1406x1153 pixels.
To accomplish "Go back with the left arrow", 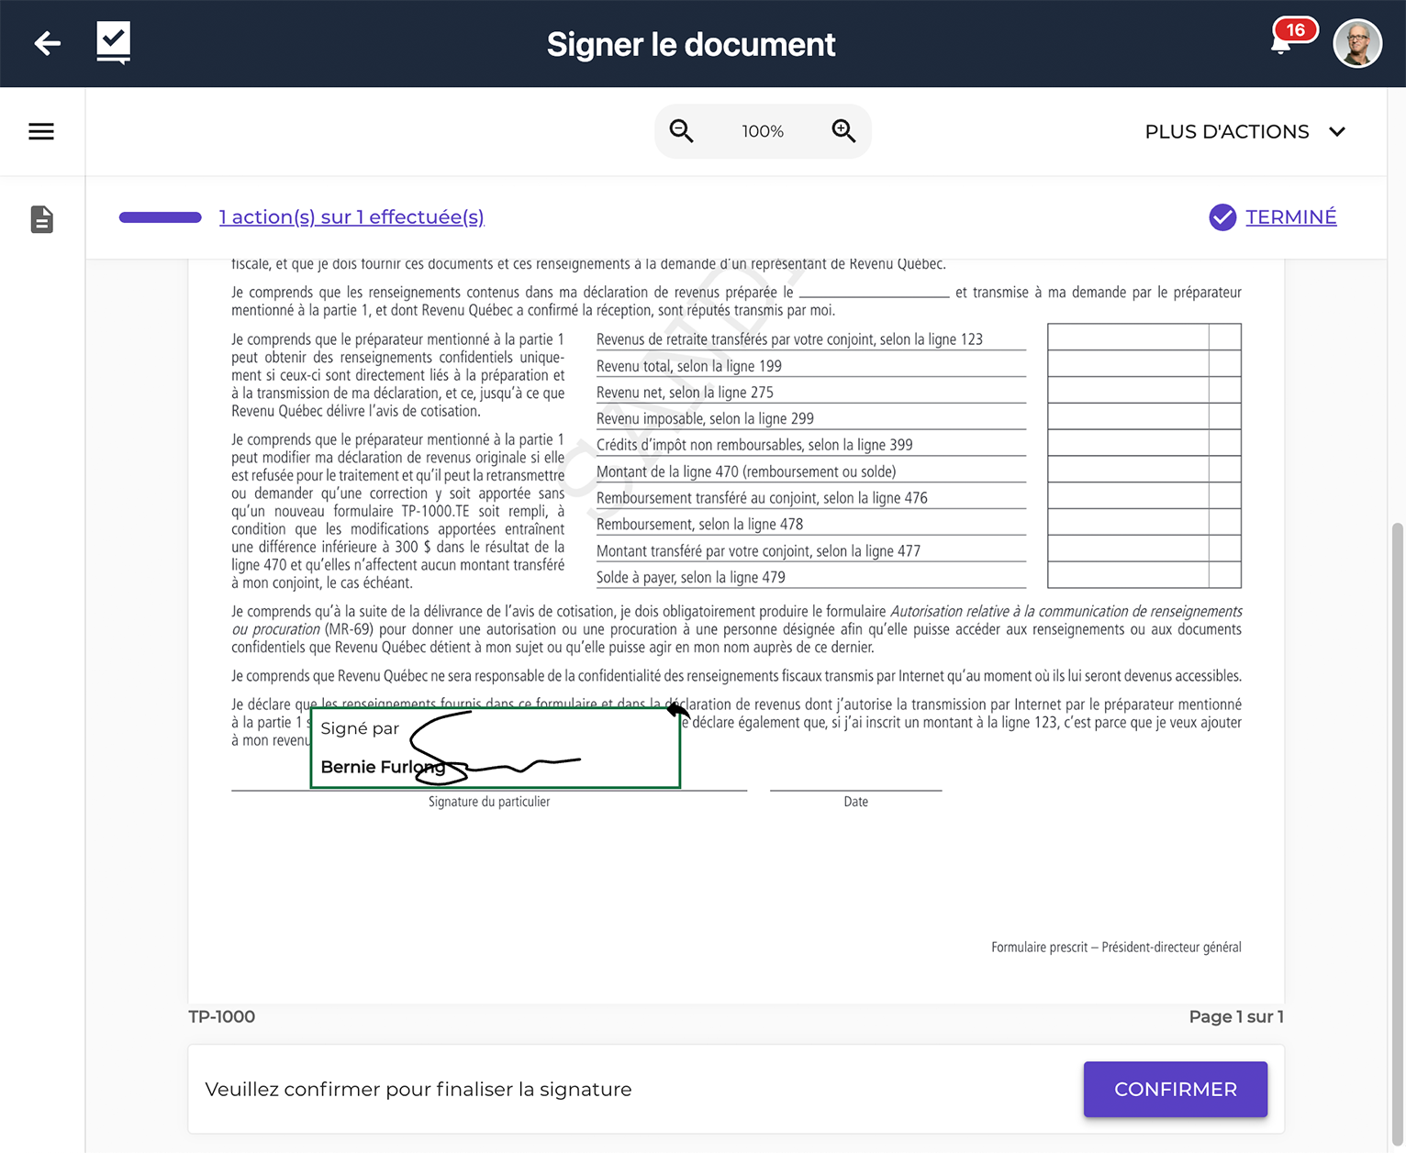I will point(47,43).
